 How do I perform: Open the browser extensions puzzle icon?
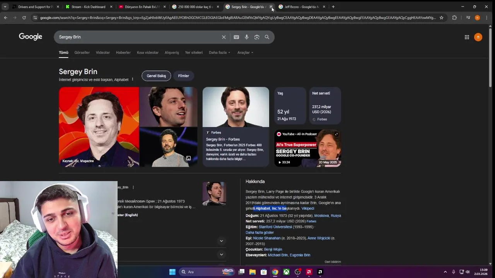point(454,18)
